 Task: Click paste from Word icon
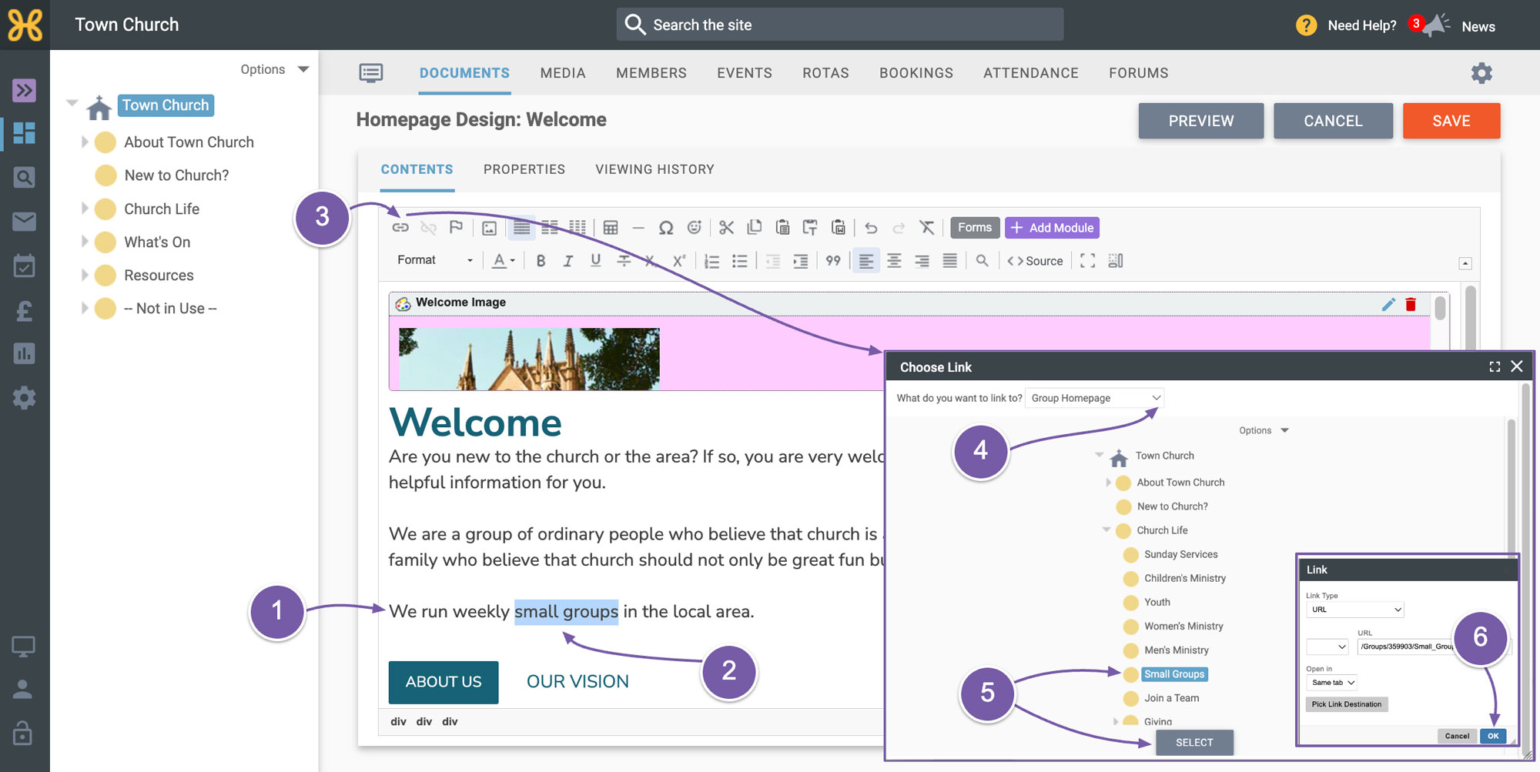839,228
